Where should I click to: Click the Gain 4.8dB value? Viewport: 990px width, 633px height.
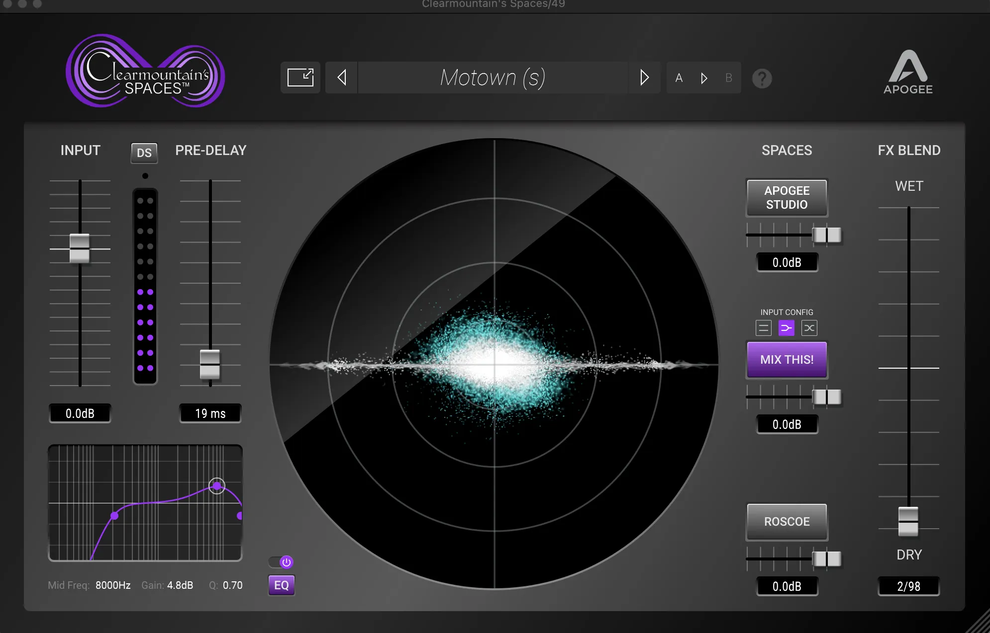[x=180, y=585]
